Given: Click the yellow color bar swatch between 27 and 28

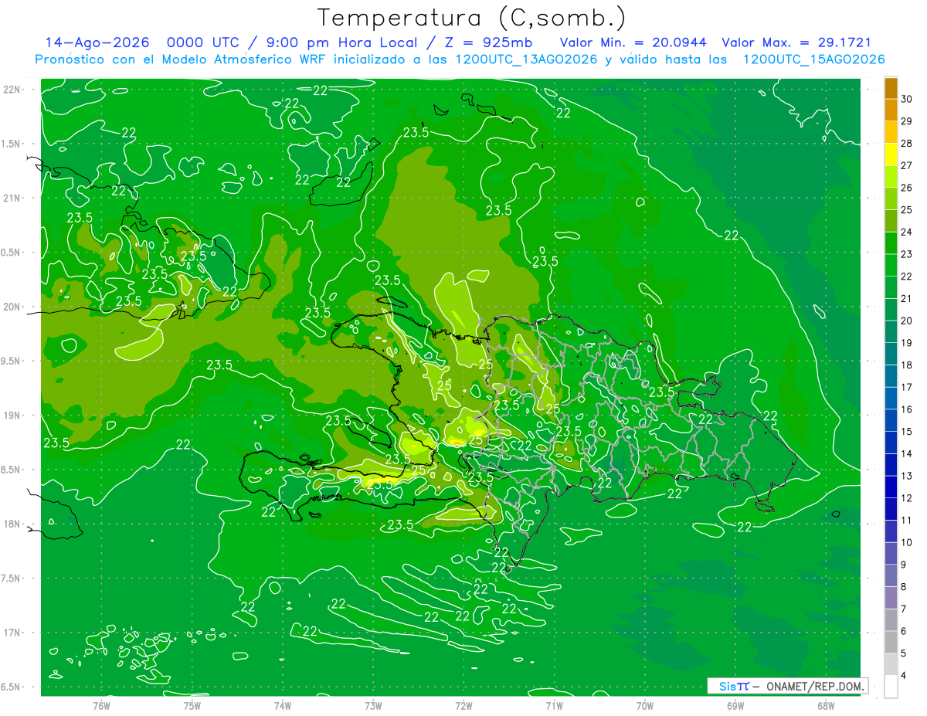Looking at the screenshot, I should 891,154.
